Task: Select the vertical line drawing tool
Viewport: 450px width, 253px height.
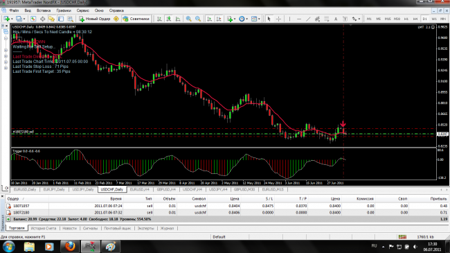Action: [289, 19]
